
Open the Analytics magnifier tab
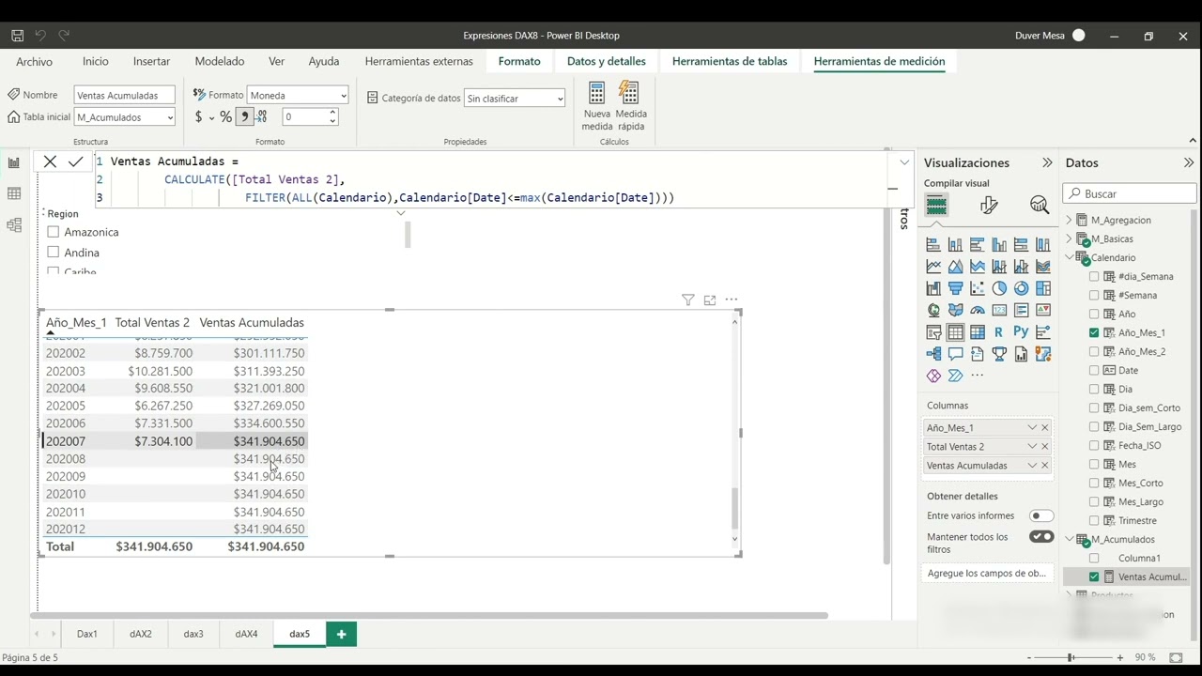coord(1039,206)
